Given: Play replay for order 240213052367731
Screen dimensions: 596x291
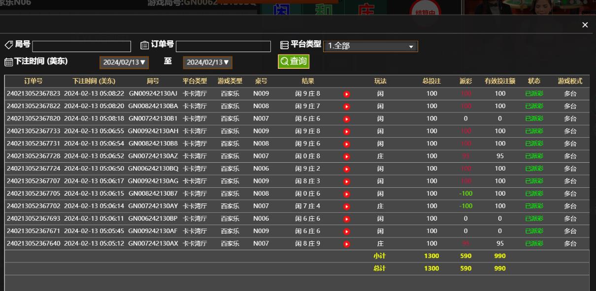Looking at the screenshot, I should (x=347, y=144).
